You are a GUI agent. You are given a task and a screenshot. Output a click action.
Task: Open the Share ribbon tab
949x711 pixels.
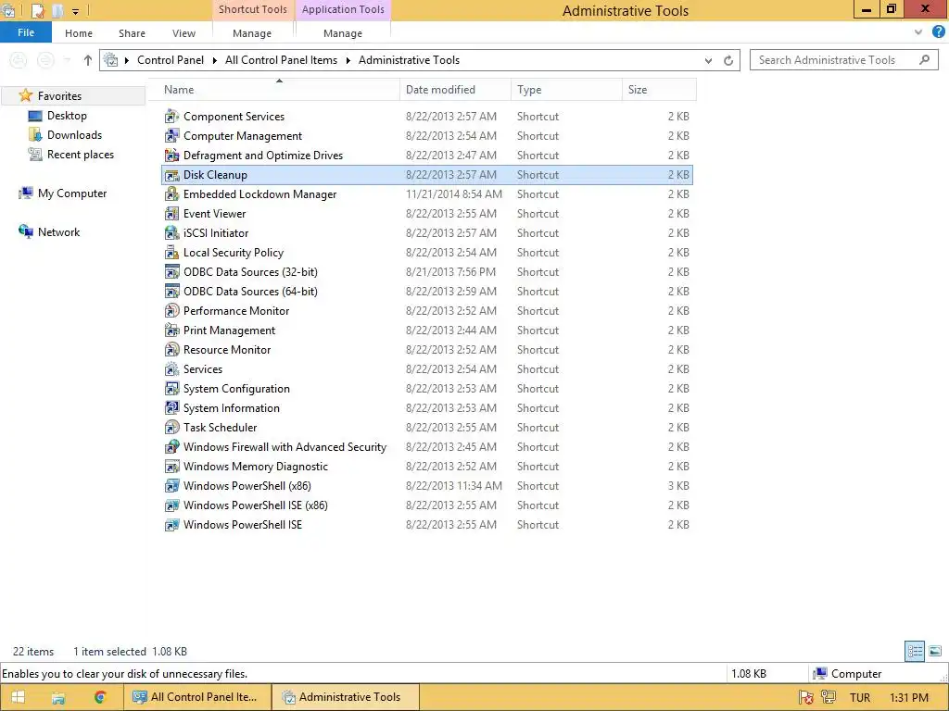coord(132,33)
